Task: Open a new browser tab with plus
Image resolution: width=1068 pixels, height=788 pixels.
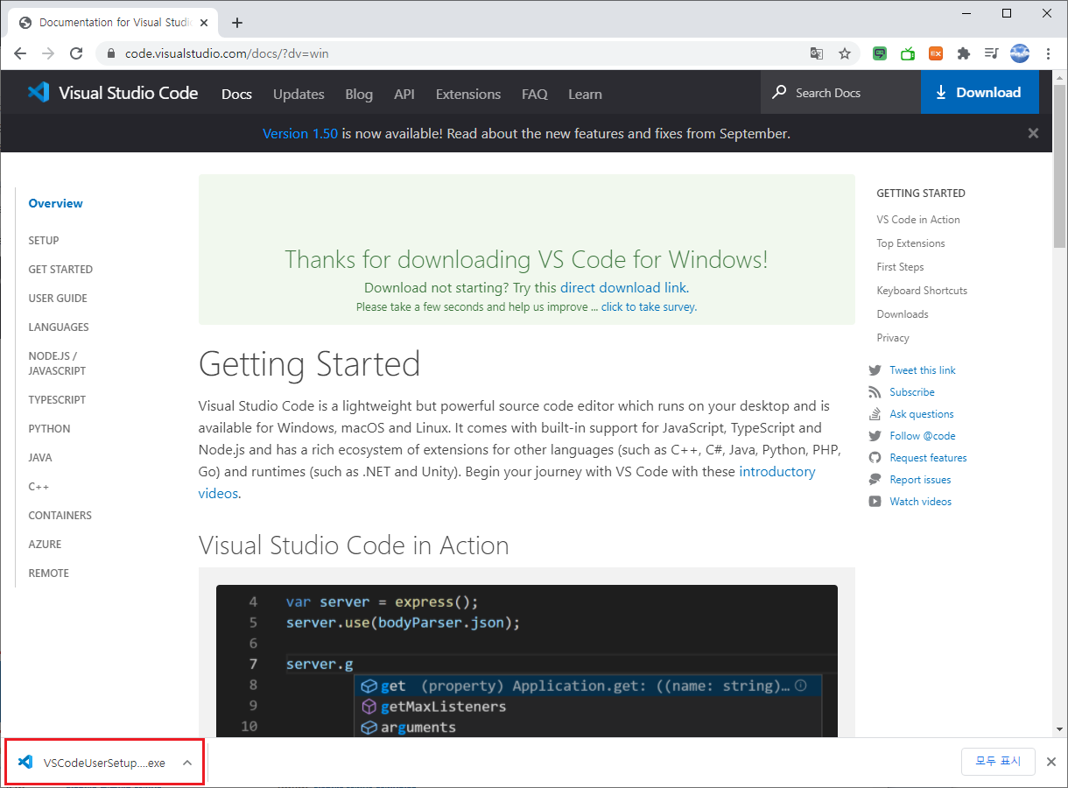Action: (237, 23)
